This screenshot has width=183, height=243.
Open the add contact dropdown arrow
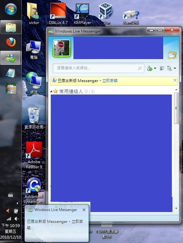click(x=155, y=68)
